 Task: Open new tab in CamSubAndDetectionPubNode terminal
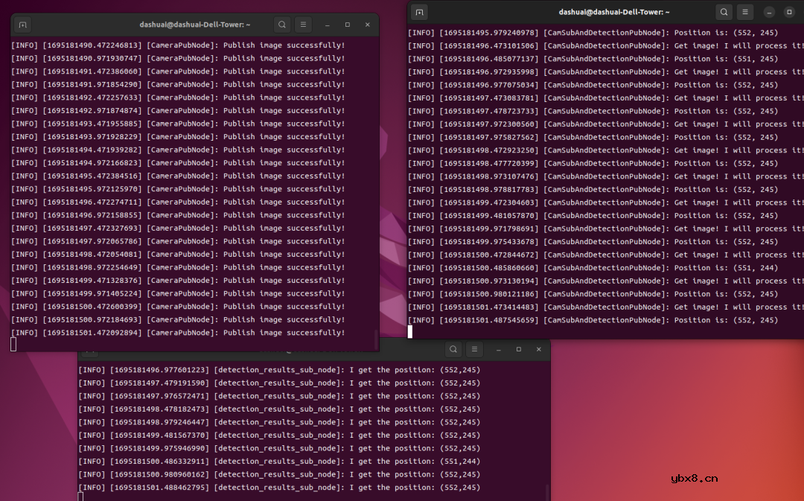tap(420, 12)
